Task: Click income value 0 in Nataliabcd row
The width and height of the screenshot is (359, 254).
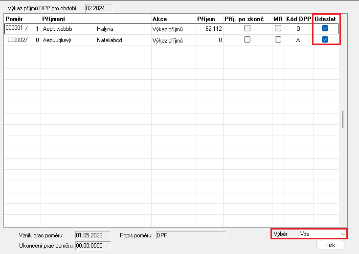Action: click(x=220, y=40)
